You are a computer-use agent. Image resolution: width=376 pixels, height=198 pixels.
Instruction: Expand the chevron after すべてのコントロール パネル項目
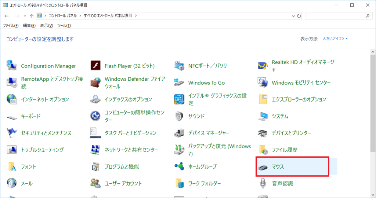coord(136,15)
